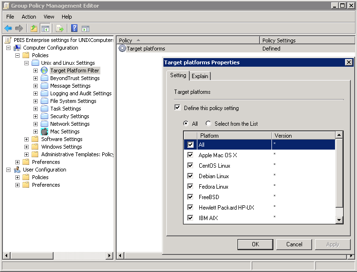Click the Platform list column header
This screenshot has height=272, width=357.
tap(234, 135)
